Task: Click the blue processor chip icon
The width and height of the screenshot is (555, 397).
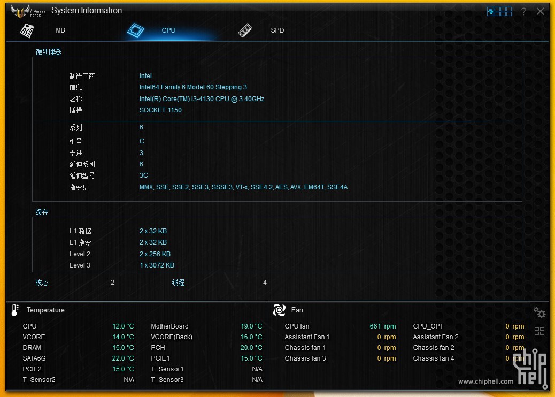Action: 136,30
